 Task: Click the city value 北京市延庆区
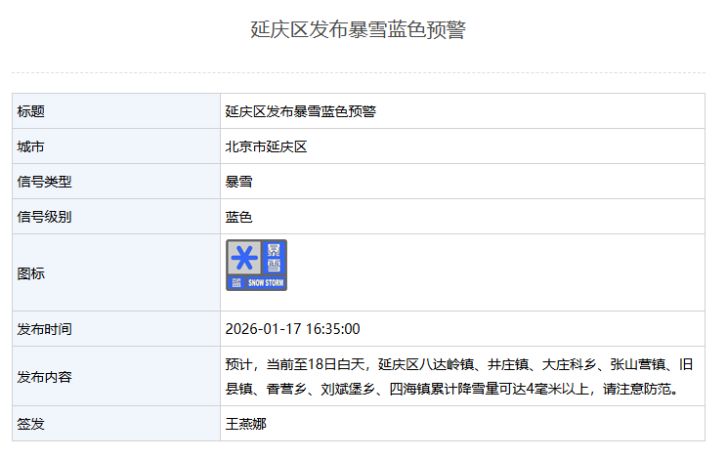[x=266, y=146]
